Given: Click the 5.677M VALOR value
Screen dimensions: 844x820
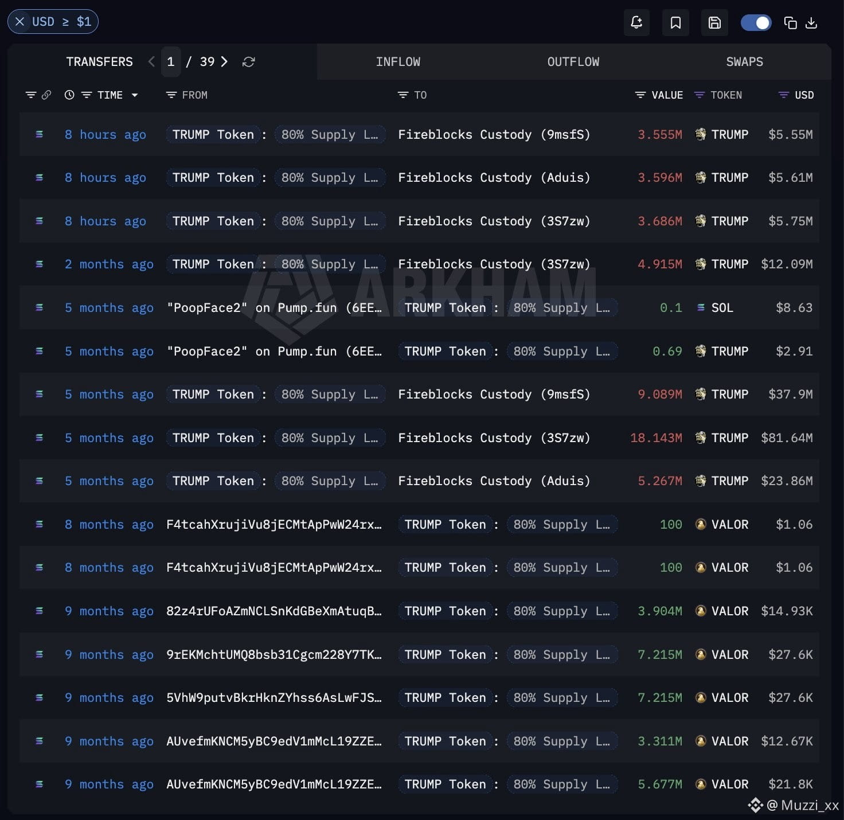Looking at the screenshot, I should tap(660, 784).
